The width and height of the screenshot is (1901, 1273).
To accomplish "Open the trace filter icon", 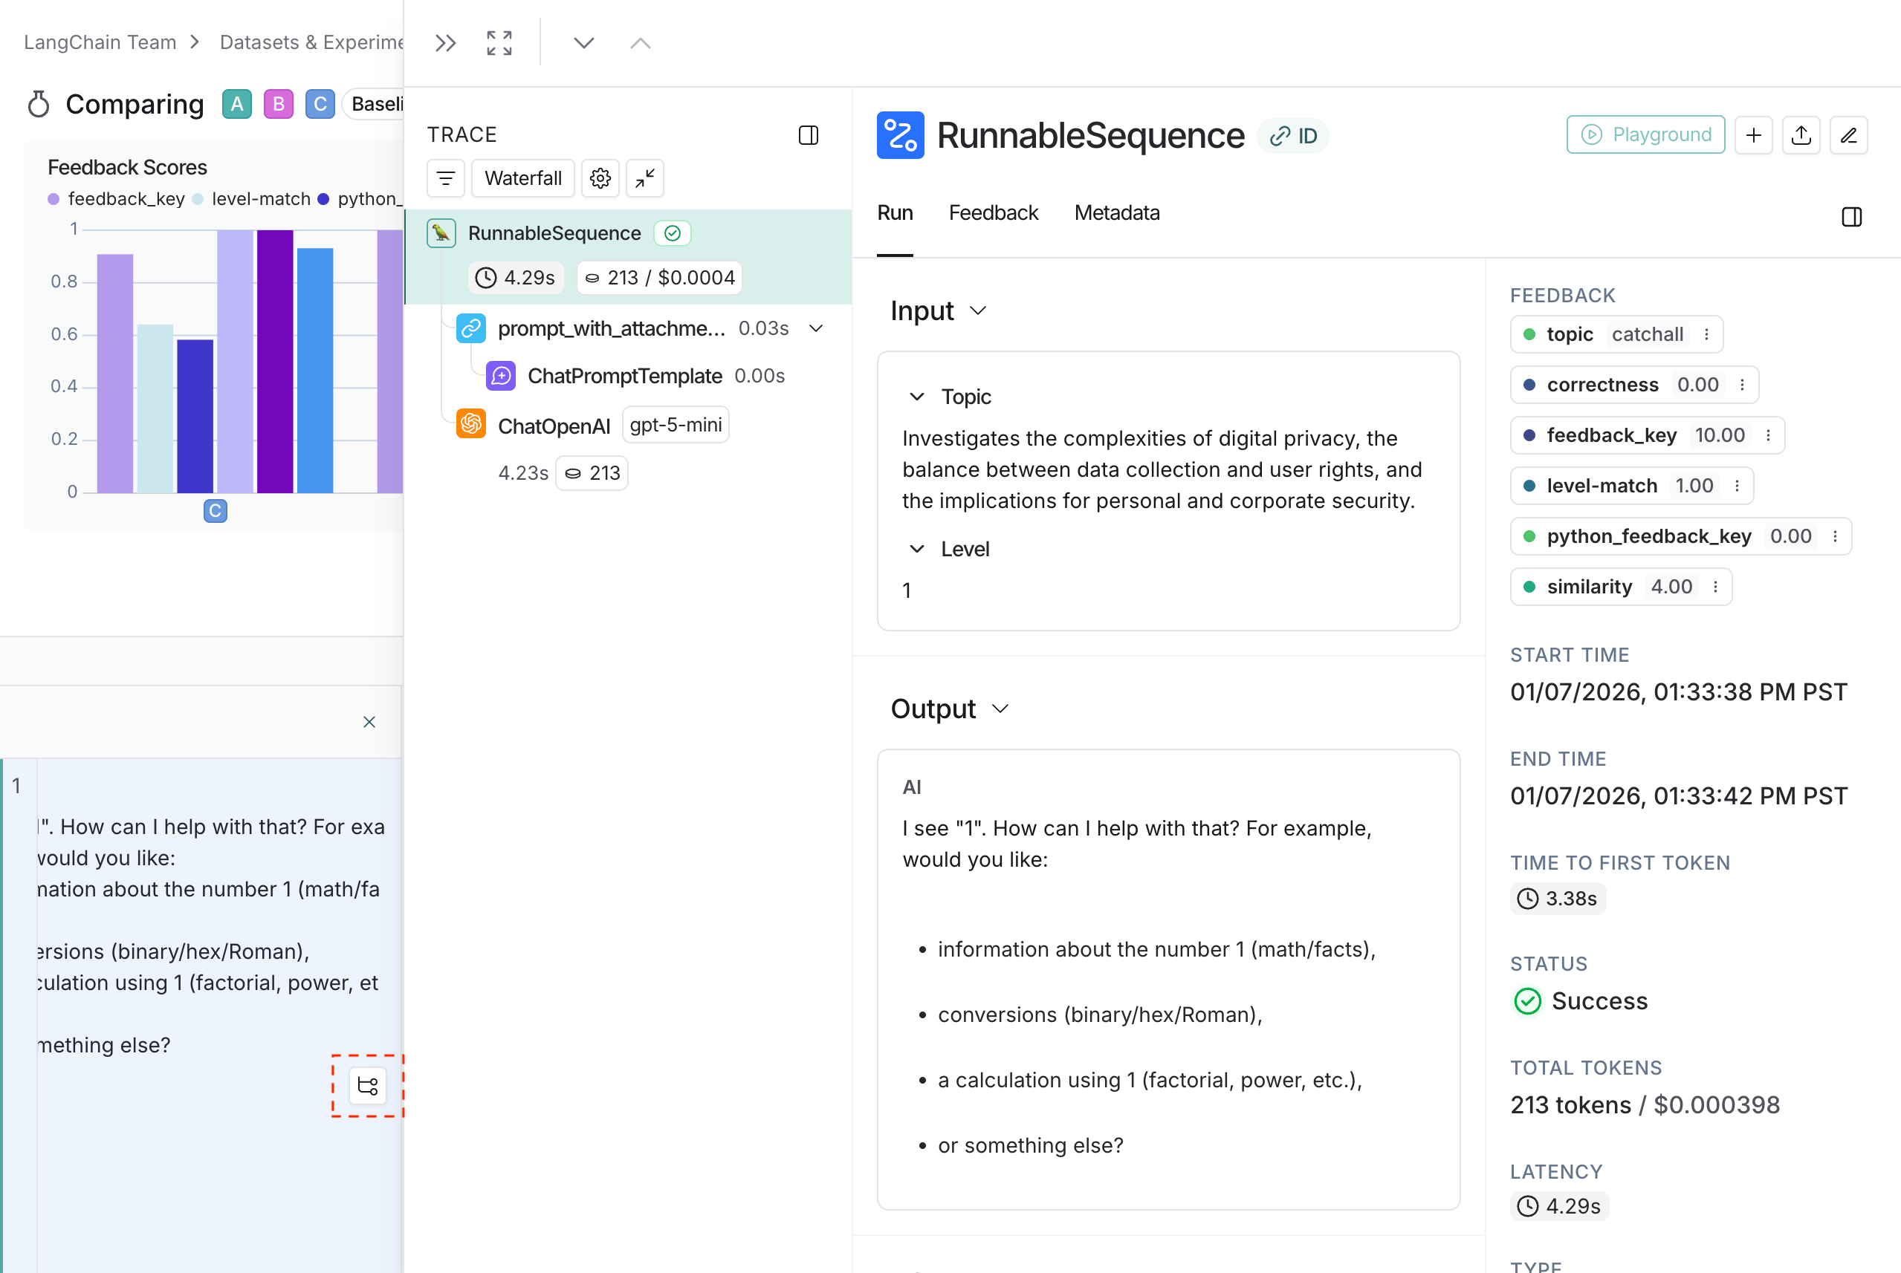I will pos(446,178).
